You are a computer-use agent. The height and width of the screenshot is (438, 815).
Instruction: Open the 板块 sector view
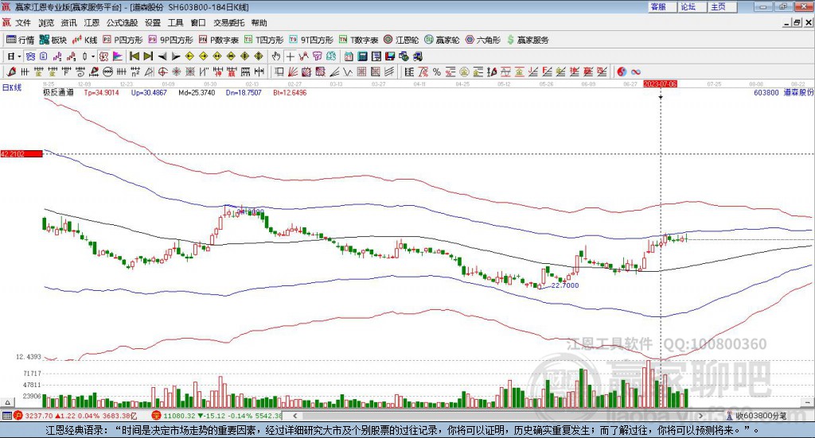coord(53,39)
